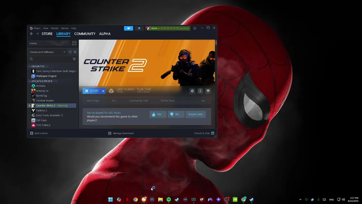Open the Help menu
The height and width of the screenshot is (204, 362).
pos(74,28)
